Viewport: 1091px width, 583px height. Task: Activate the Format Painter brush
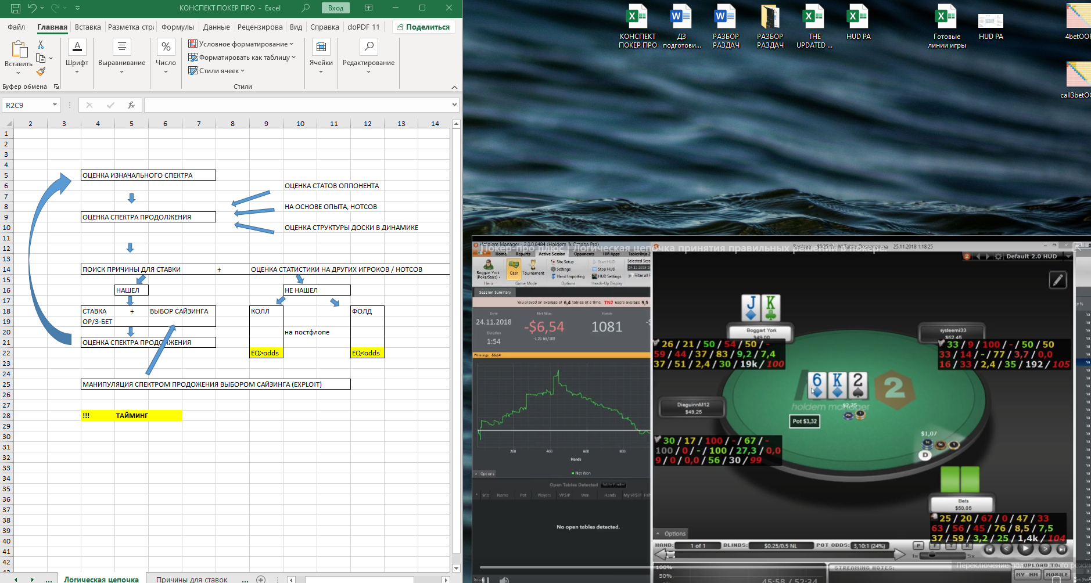pos(41,71)
